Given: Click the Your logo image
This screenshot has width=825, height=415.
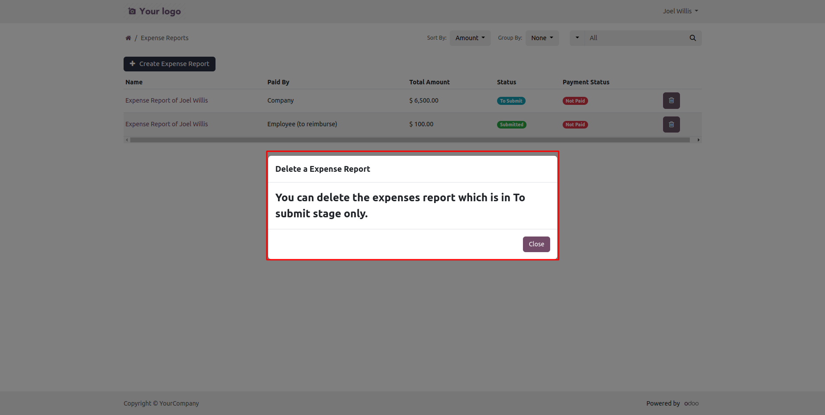Looking at the screenshot, I should pos(154,11).
